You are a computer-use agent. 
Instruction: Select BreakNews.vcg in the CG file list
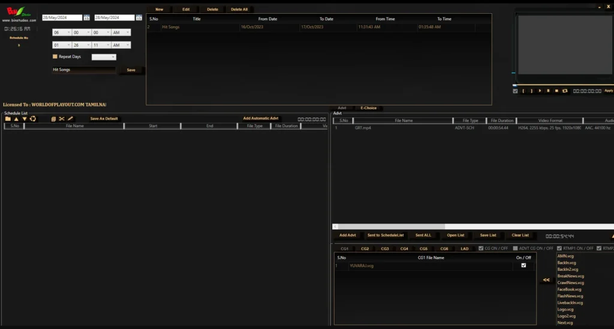click(x=571, y=276)
